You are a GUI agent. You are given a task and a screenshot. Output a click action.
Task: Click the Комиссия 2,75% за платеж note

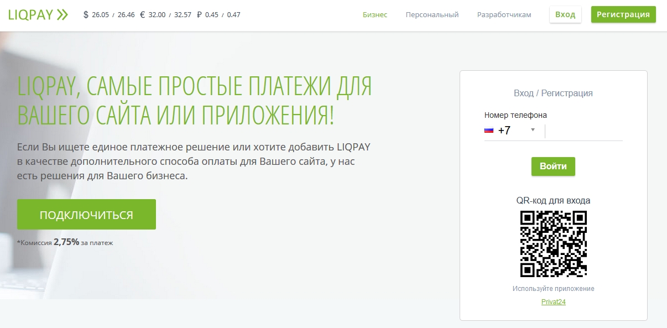(x=65, y=242)
